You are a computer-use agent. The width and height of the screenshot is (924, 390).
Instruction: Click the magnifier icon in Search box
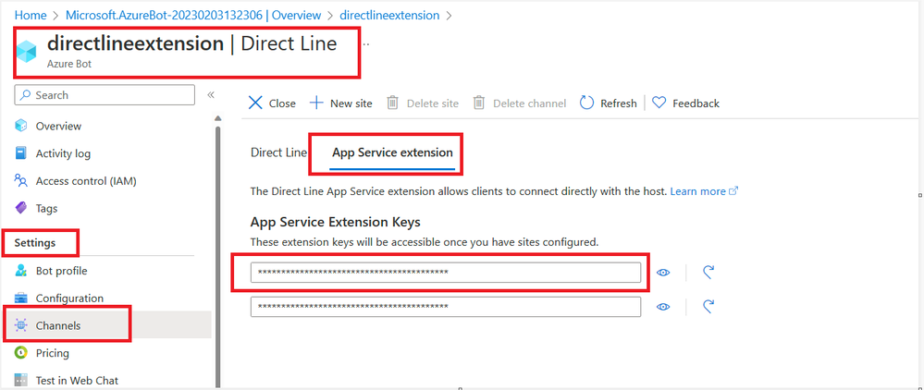27,95
